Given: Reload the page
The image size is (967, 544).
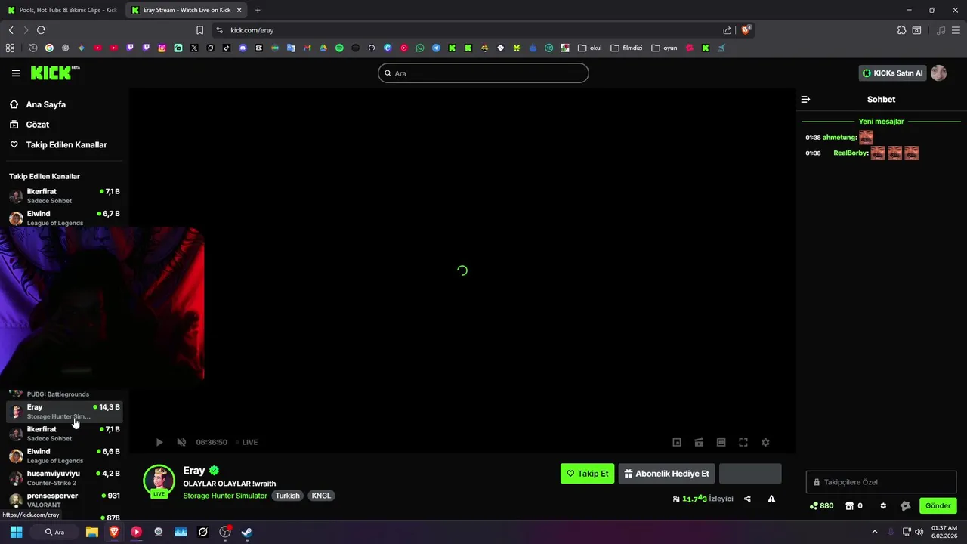Looking at the screenshot, I should click(41, 30).
